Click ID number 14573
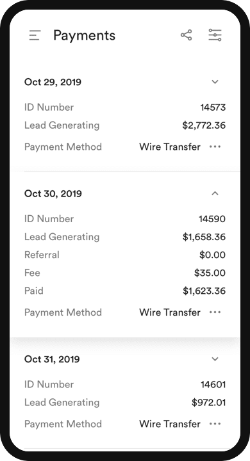The height and width of the screenshot is (461, 250). click(213, 108)
